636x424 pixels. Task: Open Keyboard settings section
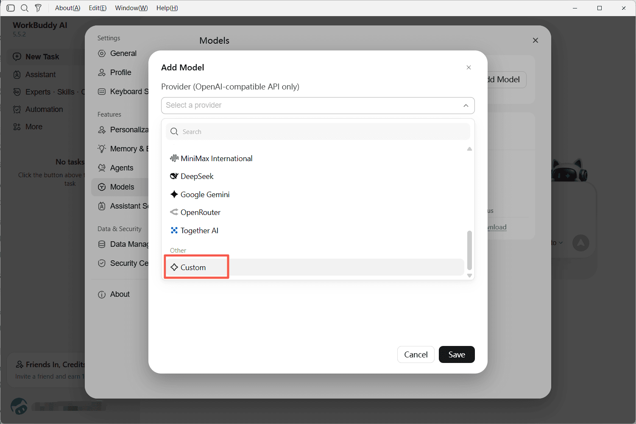(120, 92)
